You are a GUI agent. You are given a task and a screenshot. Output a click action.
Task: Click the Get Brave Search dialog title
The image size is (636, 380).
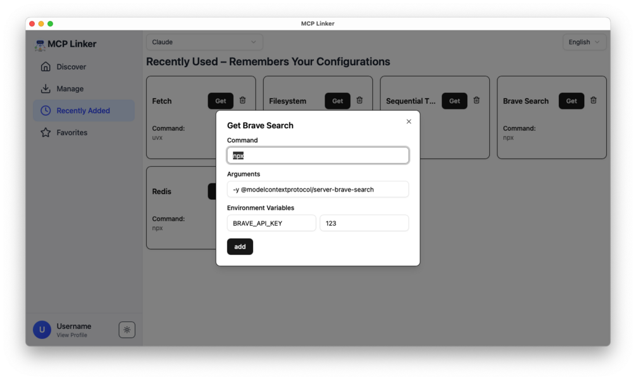260,126
